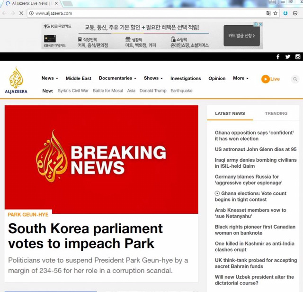Image resolution: width=303 pixels, height=292 pixels.
Task: Open Al Jazeera Twitter page icon
Action: pyautogui.click(x=288, y=57)
